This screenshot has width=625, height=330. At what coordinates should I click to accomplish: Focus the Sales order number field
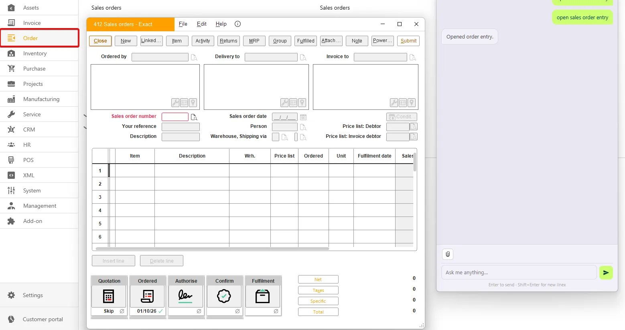175,117
